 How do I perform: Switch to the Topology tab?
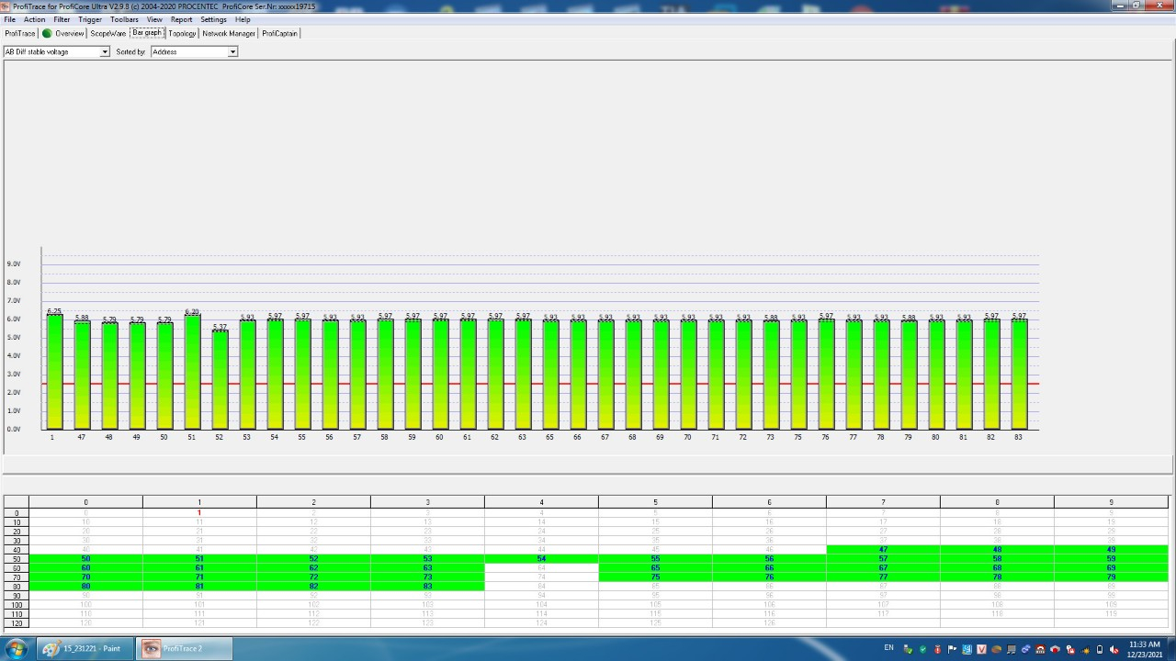(182, 33)
